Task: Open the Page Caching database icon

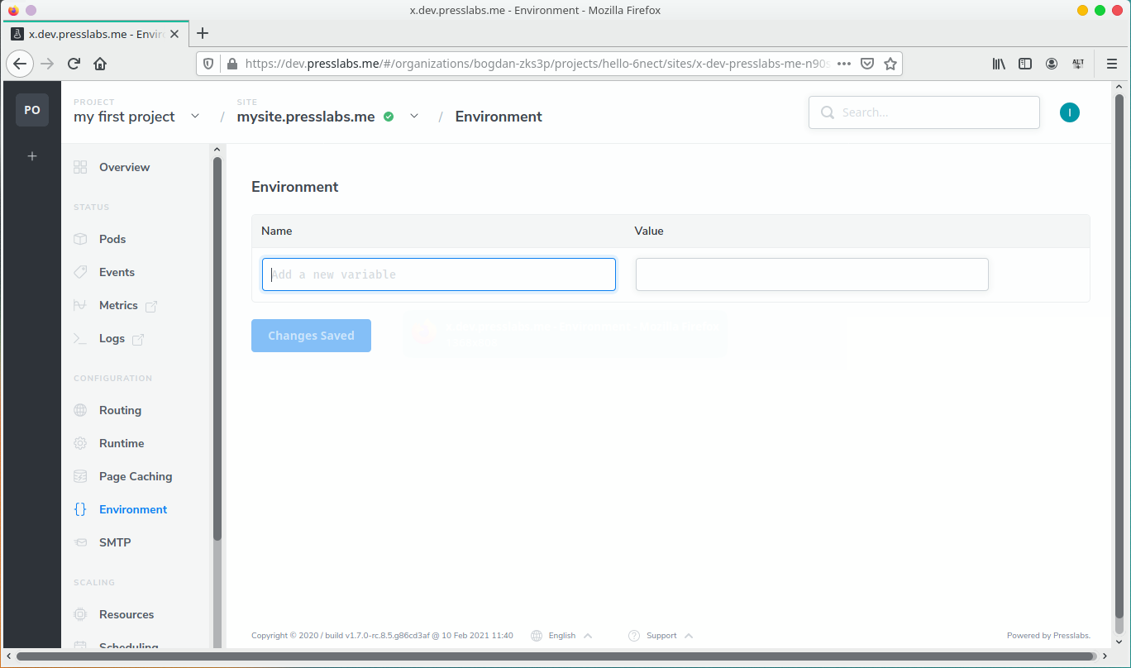Action: [x=80, y=476]
